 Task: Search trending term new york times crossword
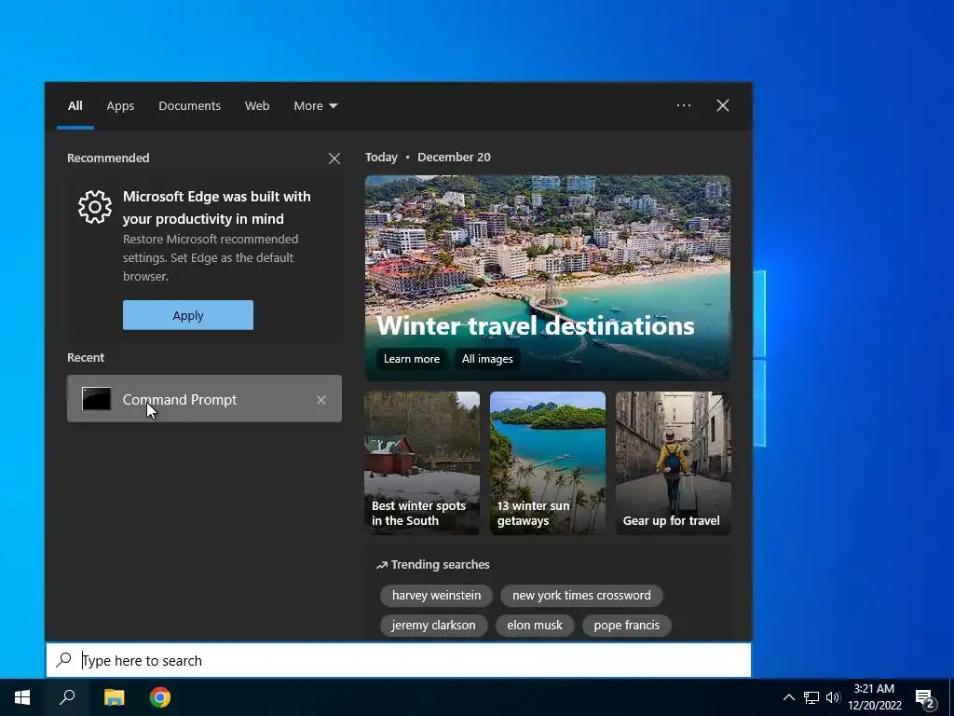(581, 596)
